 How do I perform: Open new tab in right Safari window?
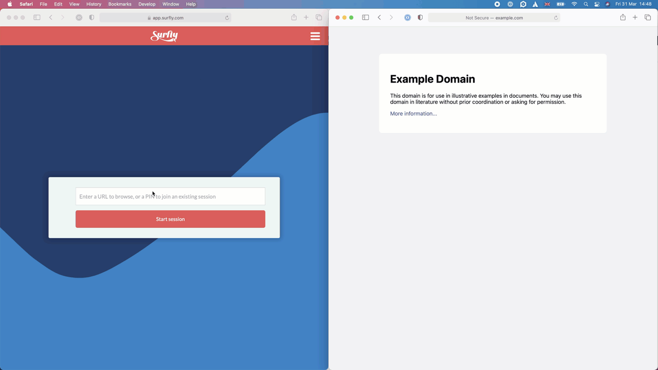click(x=635, y=17)
